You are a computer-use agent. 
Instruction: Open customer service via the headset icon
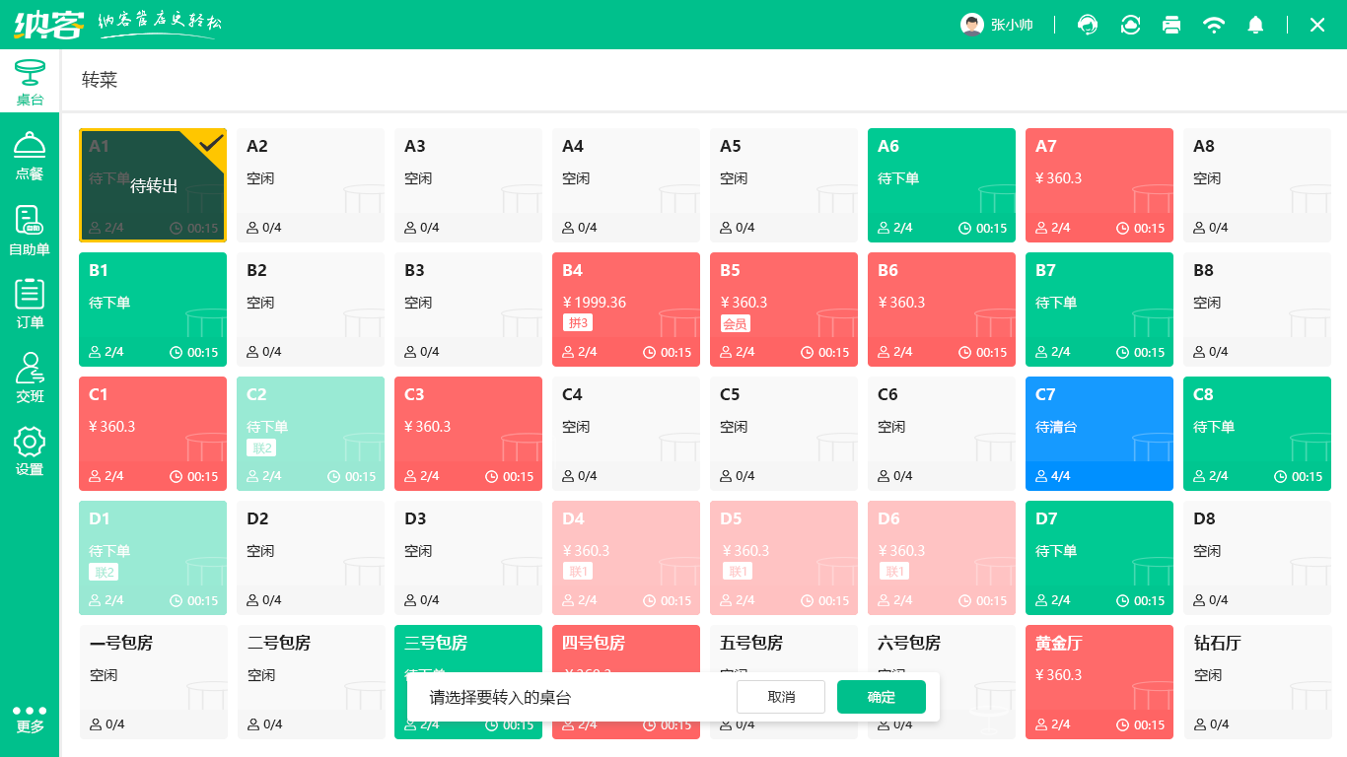pyautogui.click(x=1087, y=25)
